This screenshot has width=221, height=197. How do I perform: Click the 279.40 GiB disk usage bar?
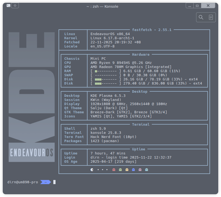pos(106,83)
